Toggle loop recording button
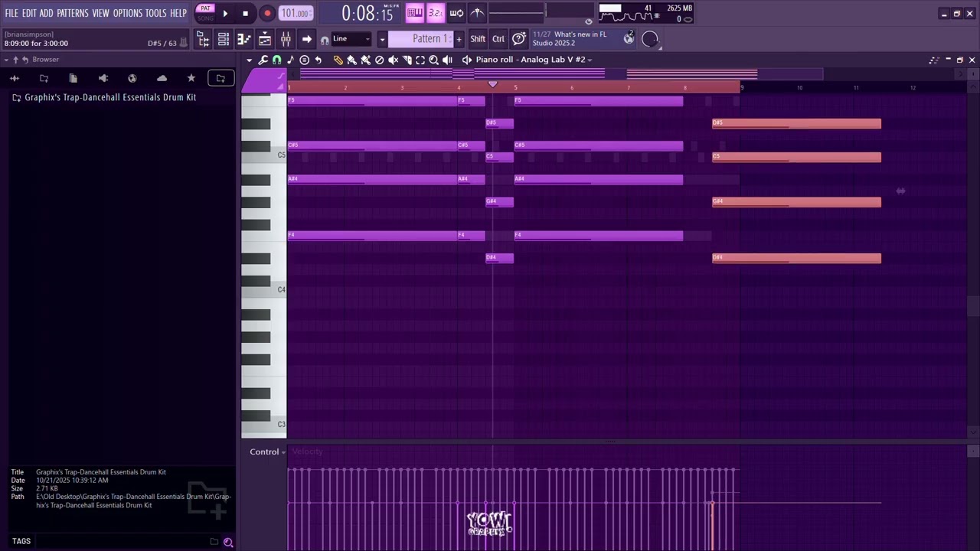Viewport: 980px width, 551px height. point(456,13)
